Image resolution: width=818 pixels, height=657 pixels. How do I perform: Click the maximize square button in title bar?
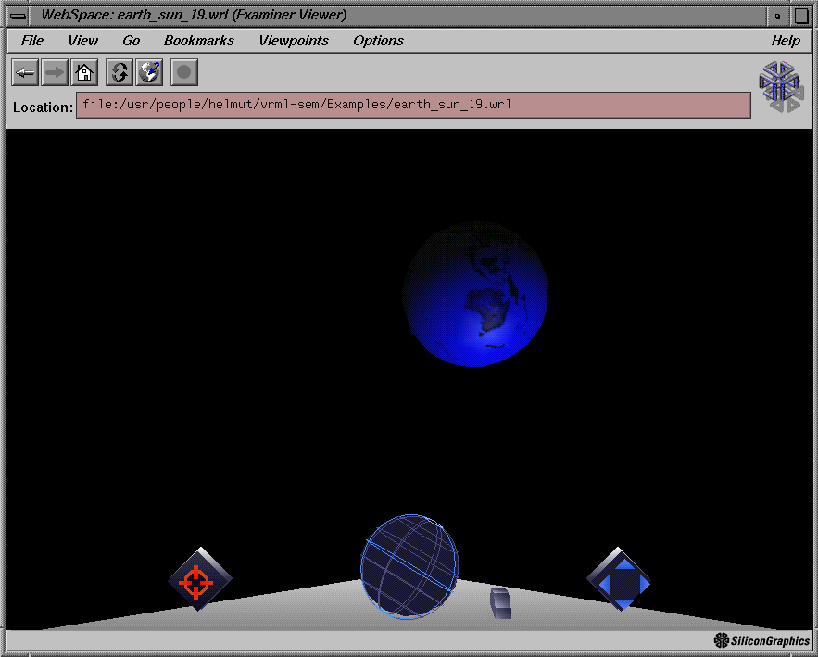pyautogui.click(x=801, y=16)
